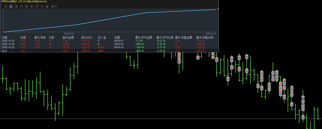Sort by the 日期 column header
Viewport: 322px width, 129px height.
(4, 38)
